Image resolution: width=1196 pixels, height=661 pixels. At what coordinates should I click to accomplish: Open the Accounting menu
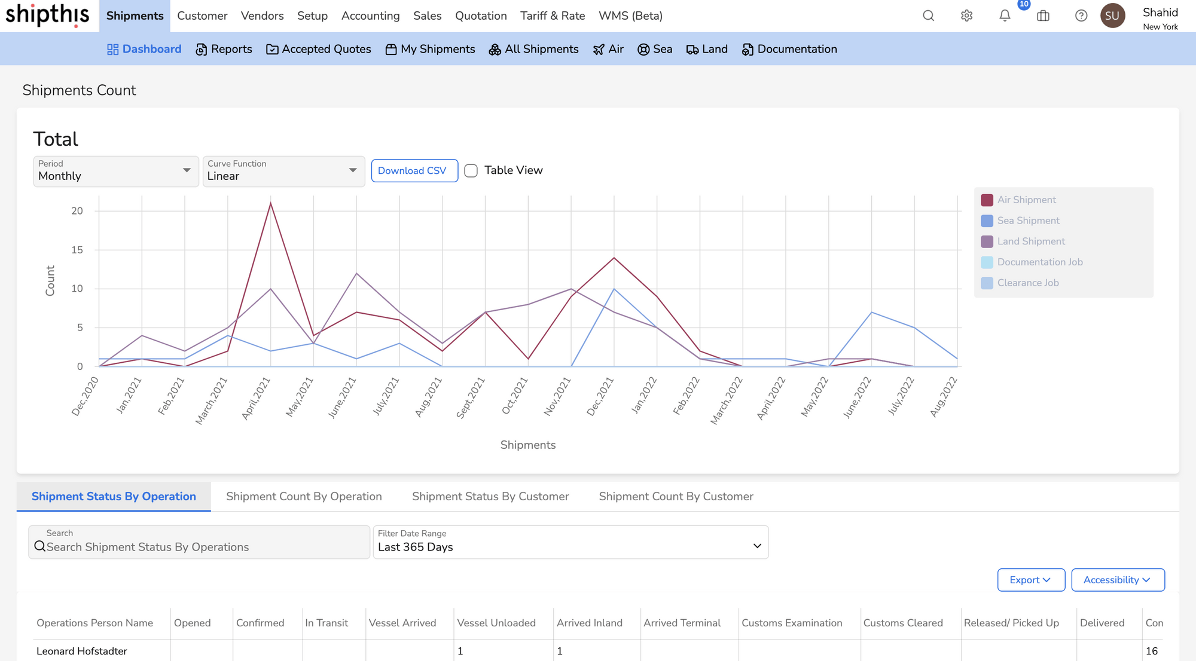(370, 16)
